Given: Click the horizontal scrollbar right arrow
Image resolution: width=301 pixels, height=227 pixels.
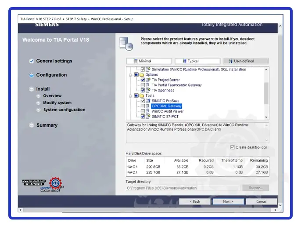Looking at the screenshot, I should (275, 210).
